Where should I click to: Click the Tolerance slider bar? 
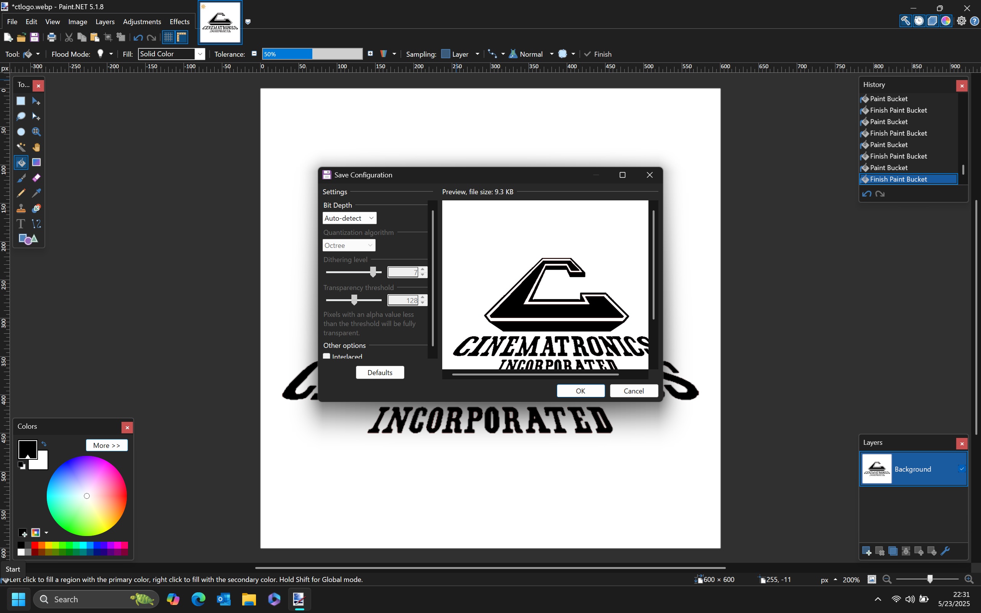[x=312, y=54]
